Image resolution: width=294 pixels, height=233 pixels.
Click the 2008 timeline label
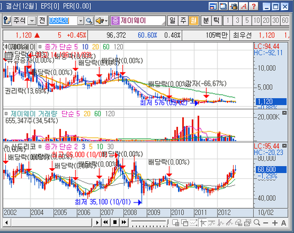coord(130,212)
